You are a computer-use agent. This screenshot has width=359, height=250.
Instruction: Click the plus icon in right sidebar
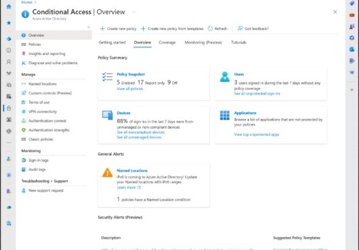352,90
